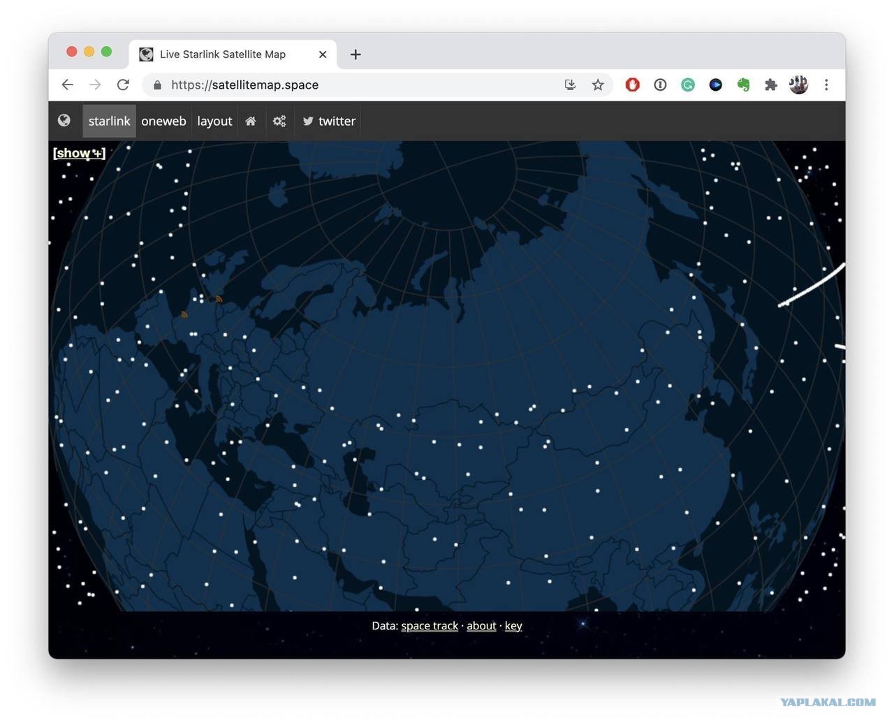The image size is (894, 723).
Task: Click the red ad blocker shield extension
Action: tap(633, 85)
